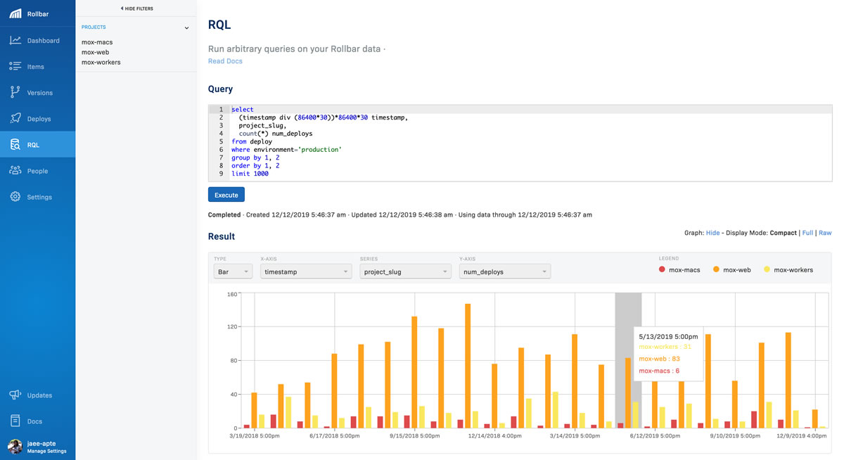Hide the result graph
The width and height of the screenshot is (844, 460).
(x=712, y=233)
